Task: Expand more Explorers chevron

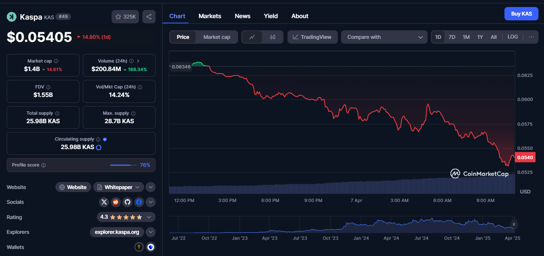Action: click(150, 232)
